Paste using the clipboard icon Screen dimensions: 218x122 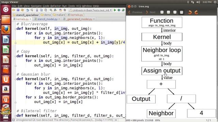(46, 10)
